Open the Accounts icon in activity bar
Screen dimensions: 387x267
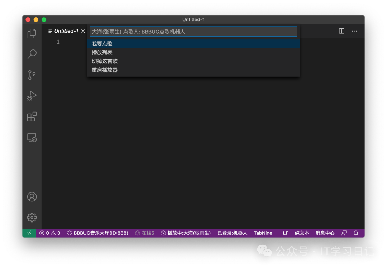[32, 197]
